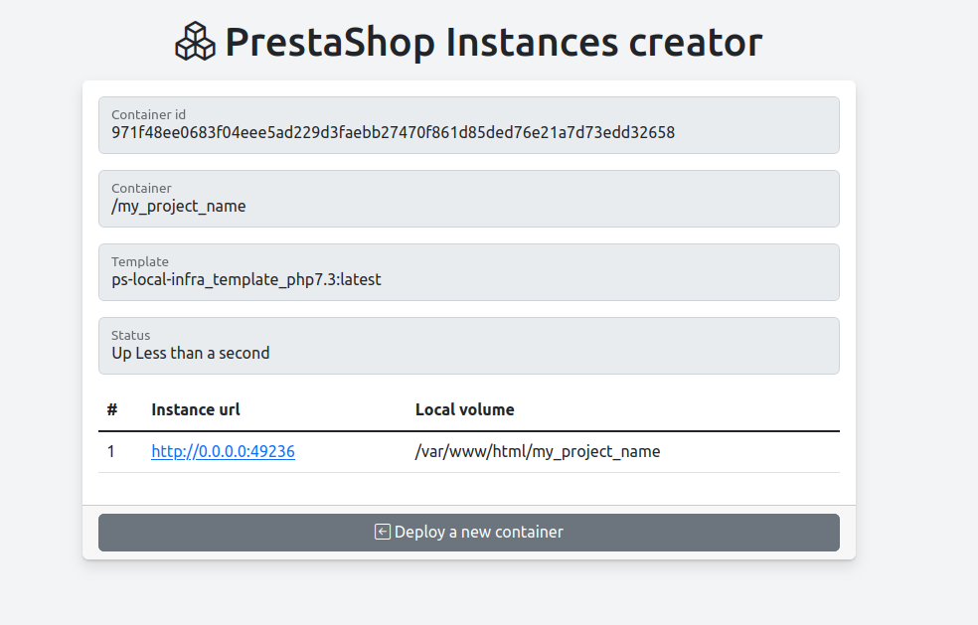978x625 pixels.
Task: Select the # column header in the table
Action: (112, 409)
